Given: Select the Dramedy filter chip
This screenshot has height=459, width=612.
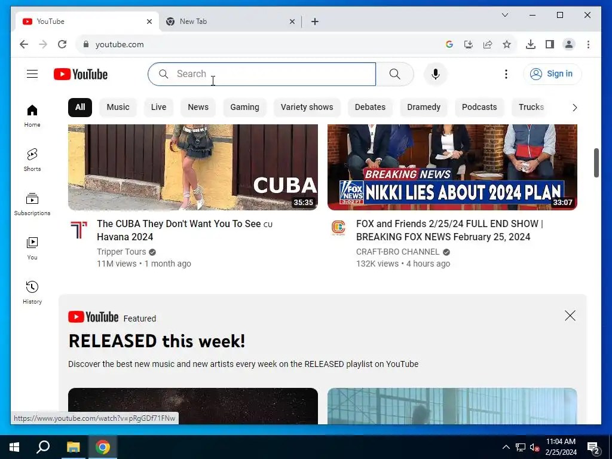Looking at the screenshot, I should click(x=424, y=108).
